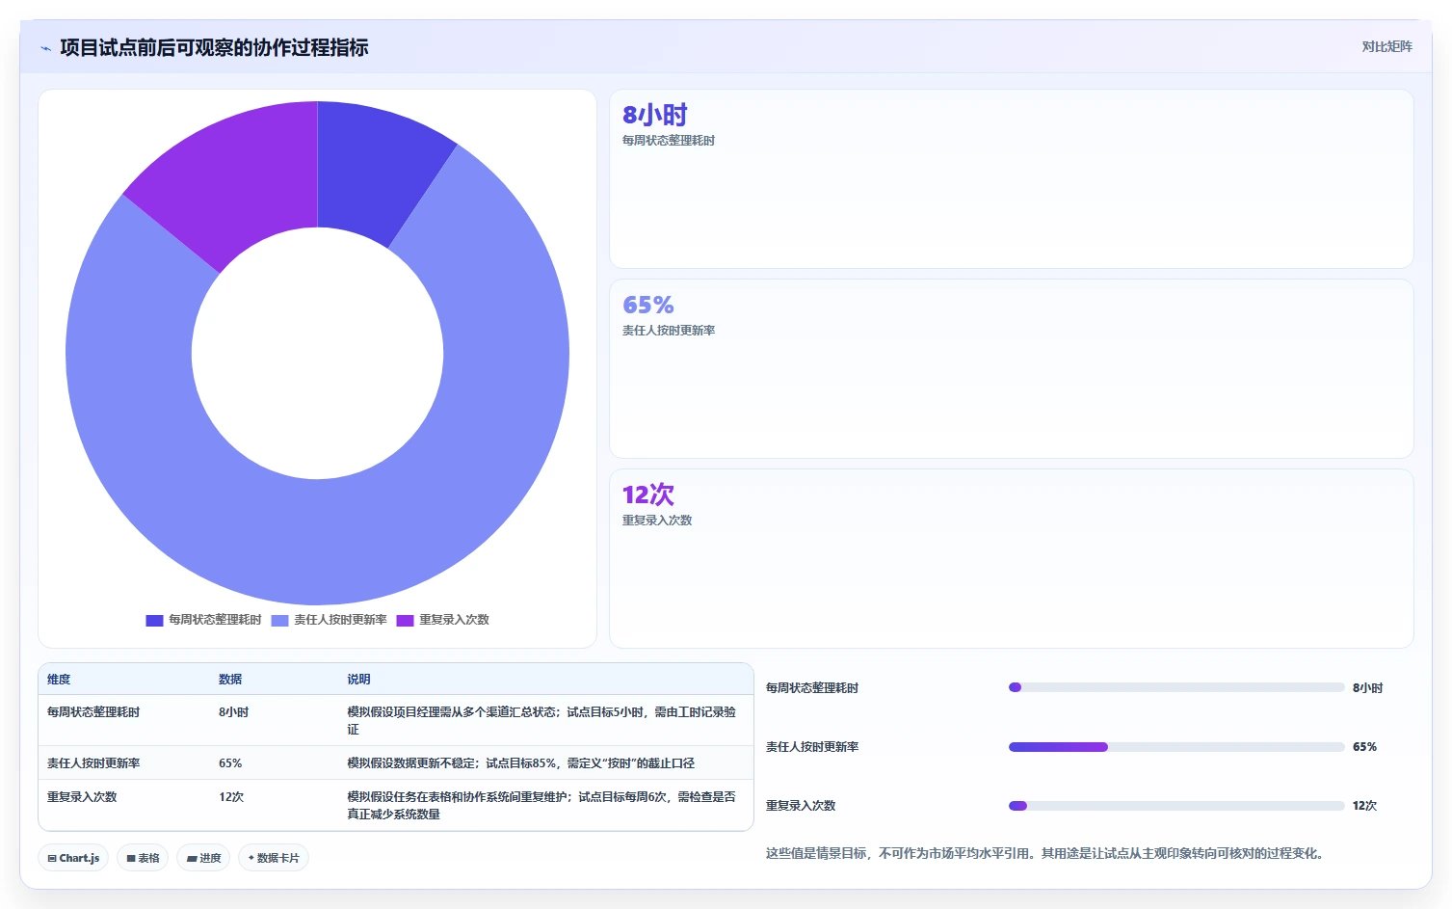
Task: Click the 数据 table column header
Action: (230, 680)
